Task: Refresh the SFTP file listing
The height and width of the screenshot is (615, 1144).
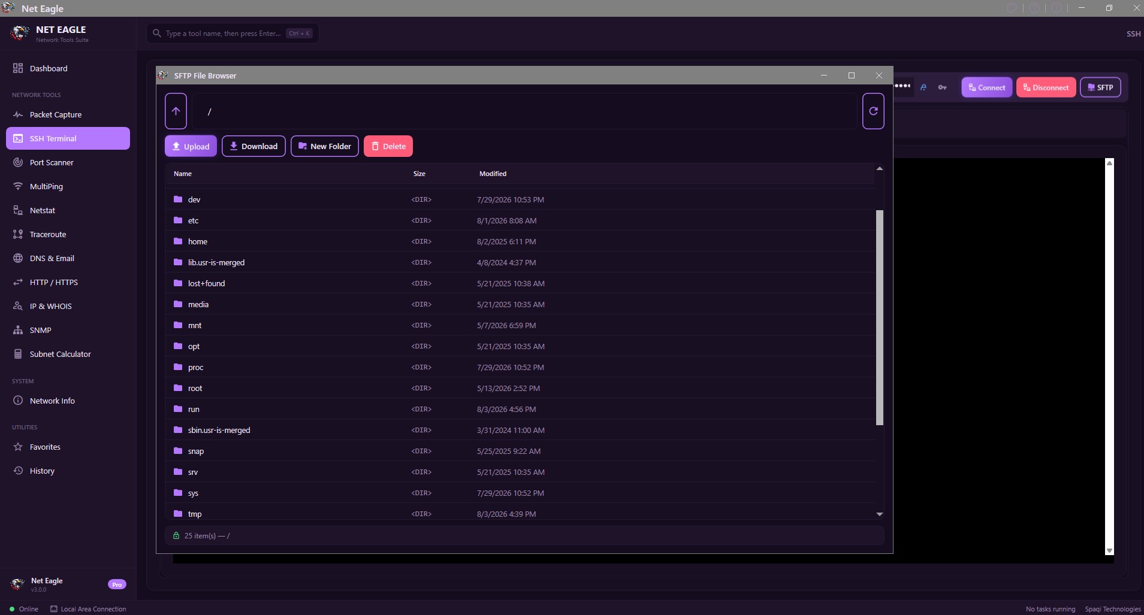Action: point(873,111)
